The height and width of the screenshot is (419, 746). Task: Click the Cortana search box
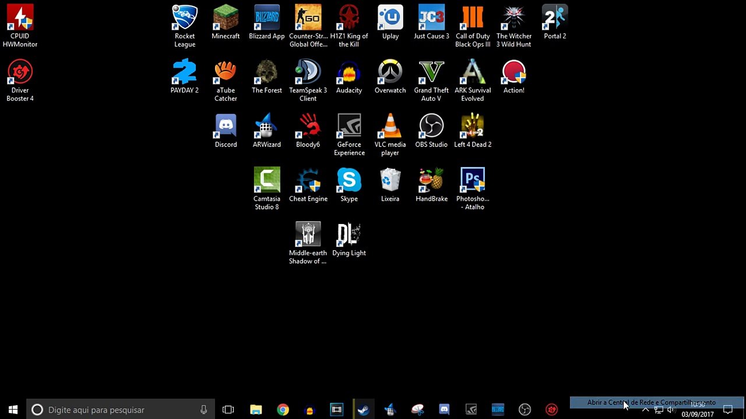pyautogui.click(x=121, y=410)
